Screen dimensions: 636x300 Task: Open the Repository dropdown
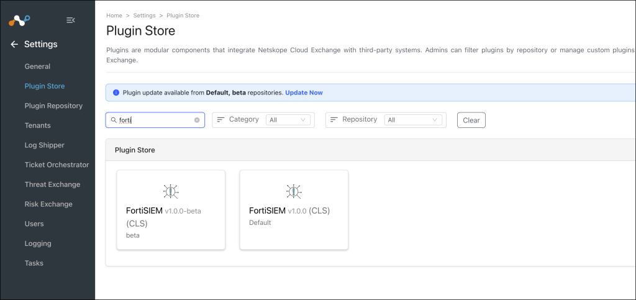point(413,120)
